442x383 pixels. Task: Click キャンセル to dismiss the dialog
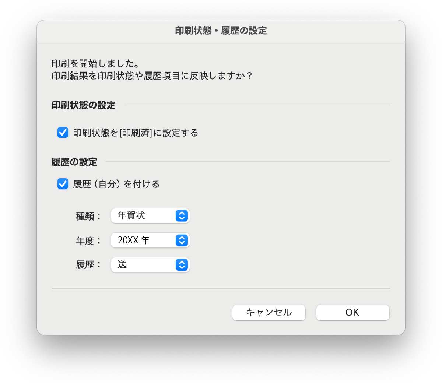269,312
